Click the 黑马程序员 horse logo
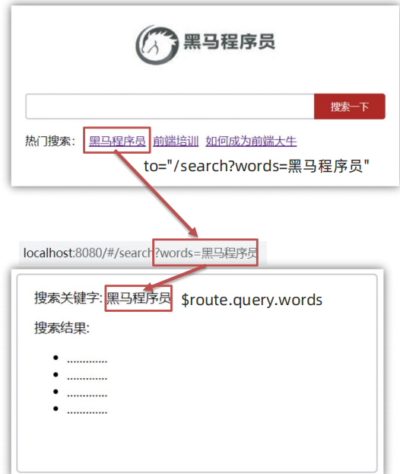Image resolution: width=400 pixels, height=474 pixels. coord(157,45)
